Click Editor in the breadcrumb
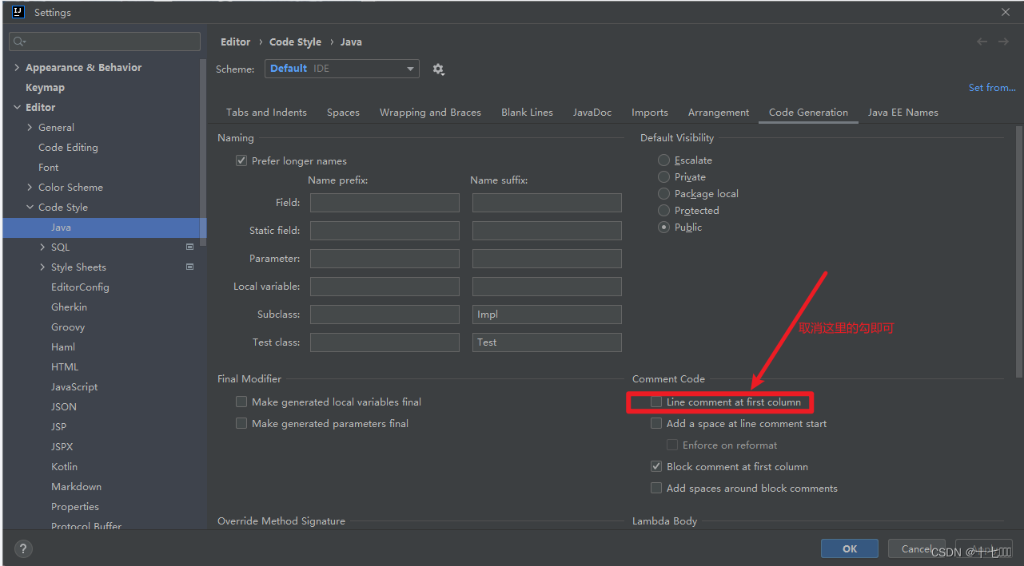 pyautogui.click(x=235, y=42)
